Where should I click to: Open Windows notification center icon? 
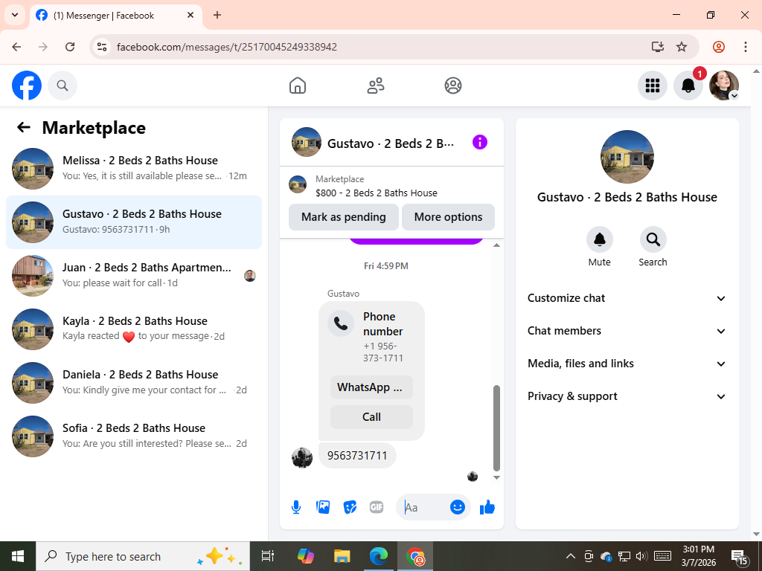(739, 557)
